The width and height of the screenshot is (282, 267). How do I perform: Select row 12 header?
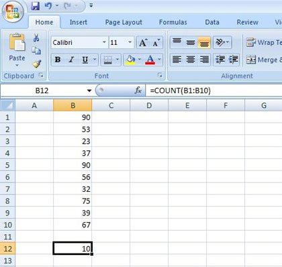coord(7,248)
